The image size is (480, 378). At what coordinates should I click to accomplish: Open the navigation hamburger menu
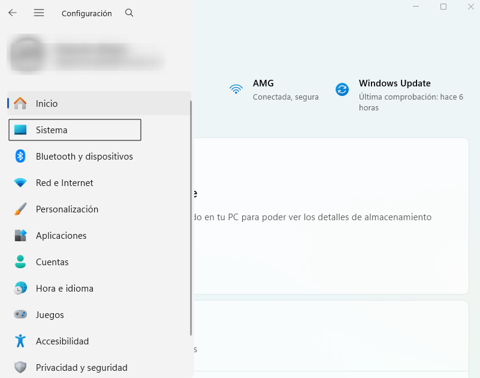click(38, 13)
